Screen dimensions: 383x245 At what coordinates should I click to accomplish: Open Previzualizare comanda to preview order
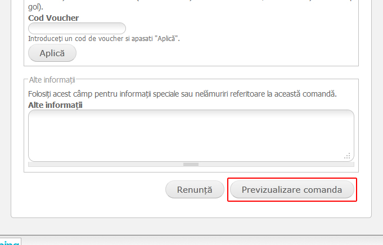pos(292,189)
